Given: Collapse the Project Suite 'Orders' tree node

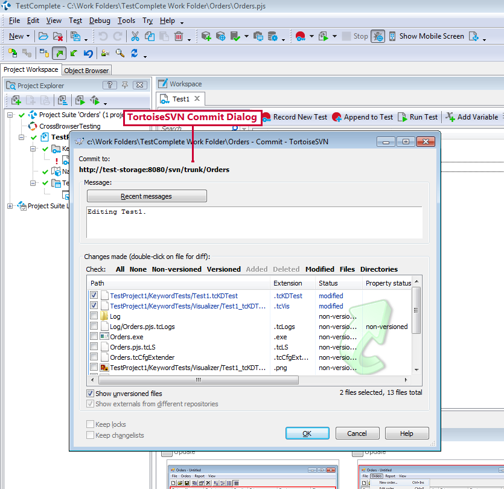Looking at the screenshot, I should coord(10,115).
